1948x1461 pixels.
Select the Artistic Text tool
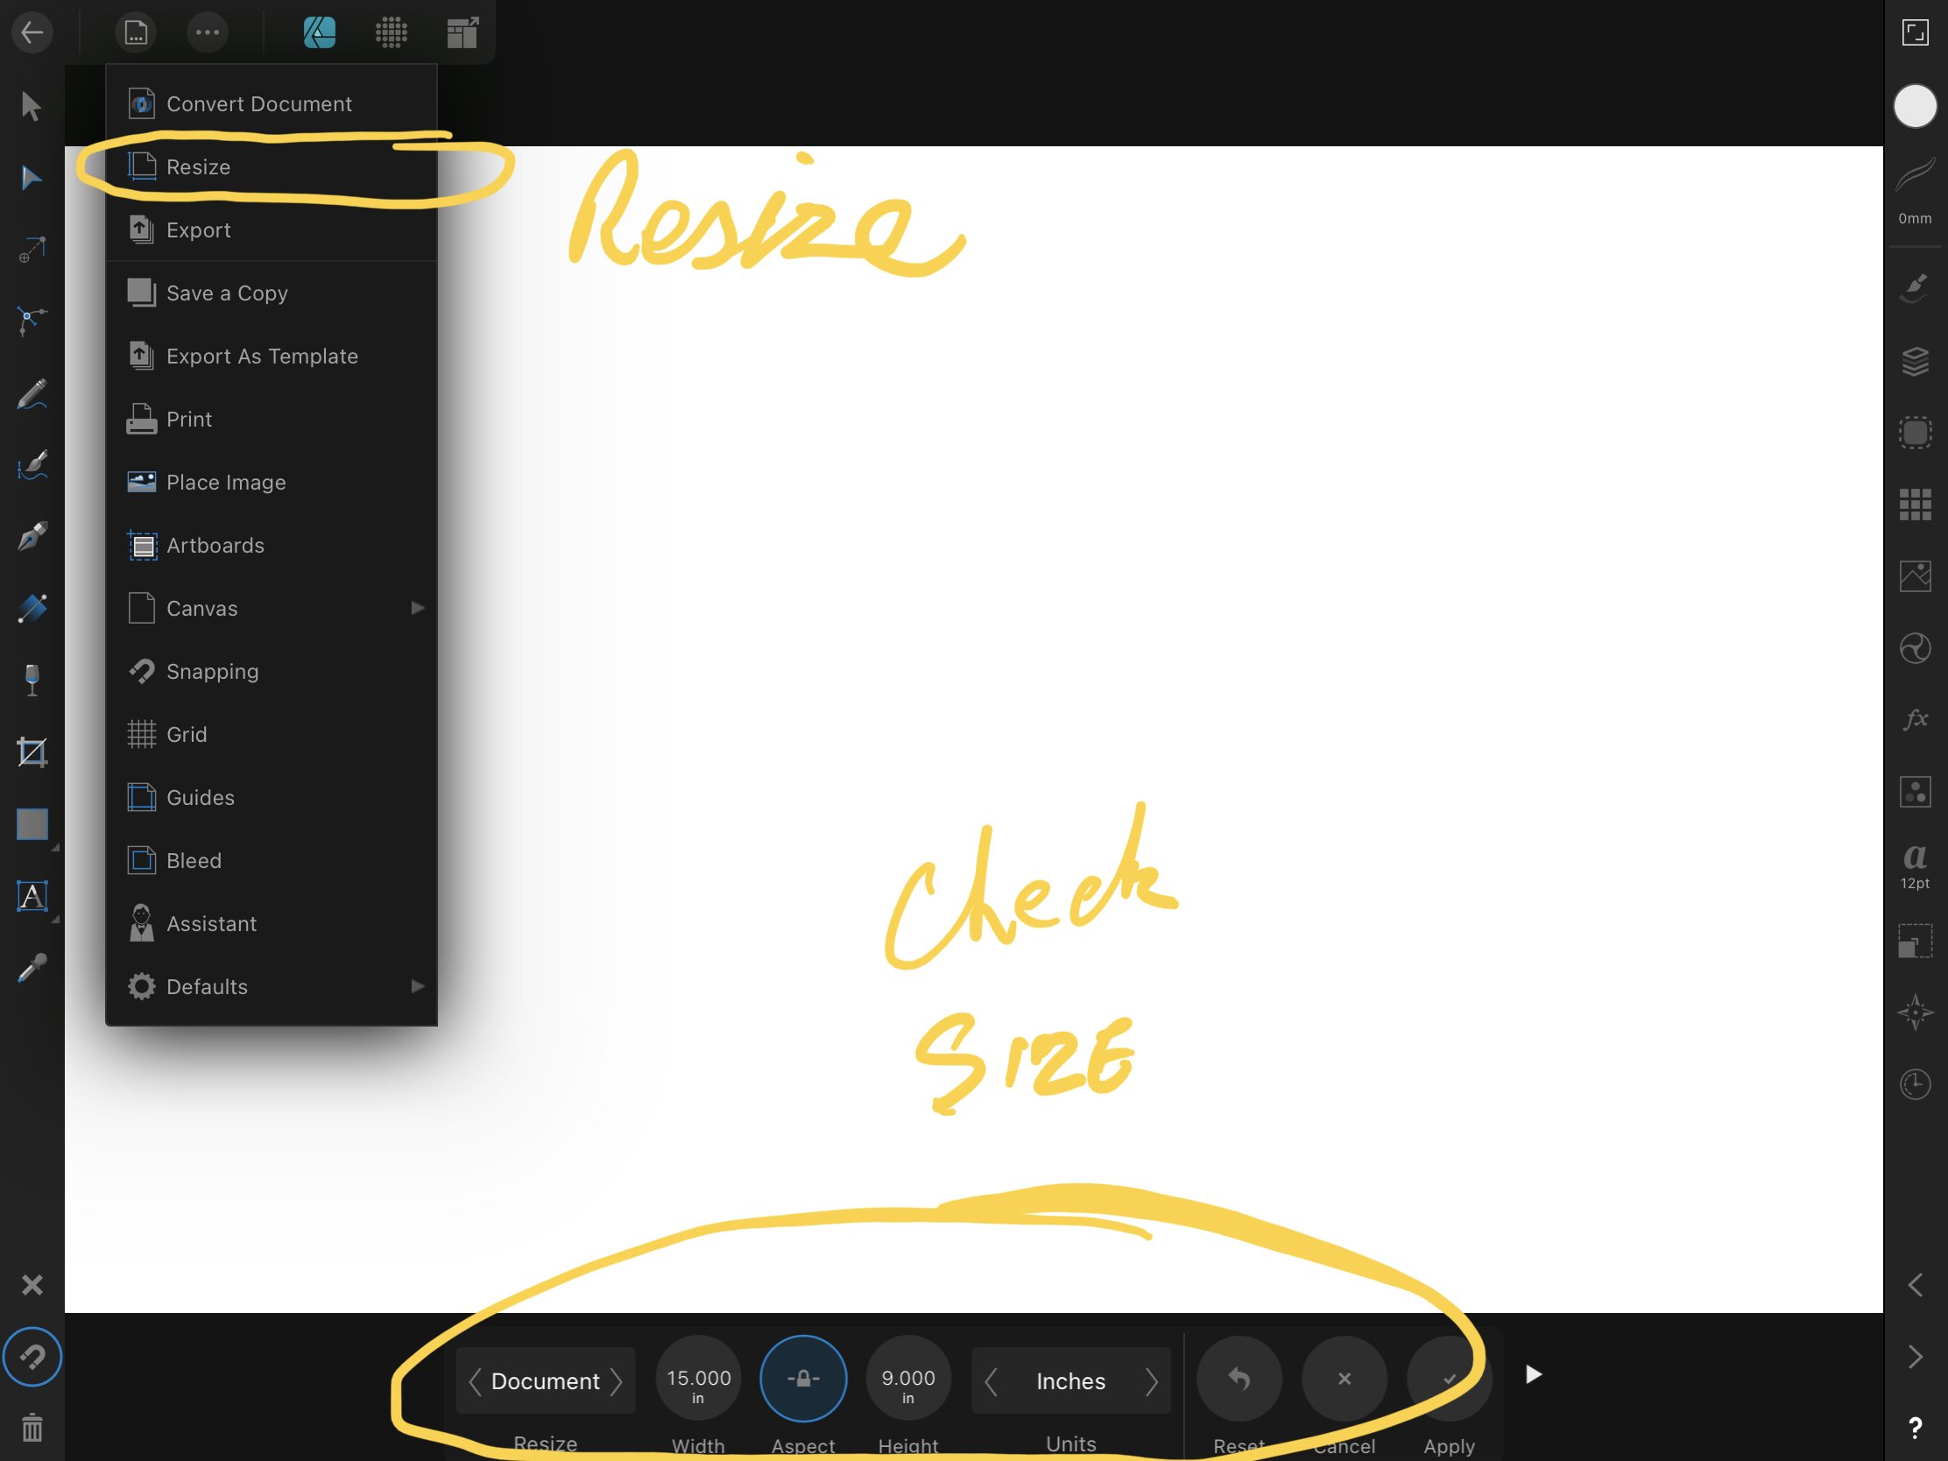[32, 897]
